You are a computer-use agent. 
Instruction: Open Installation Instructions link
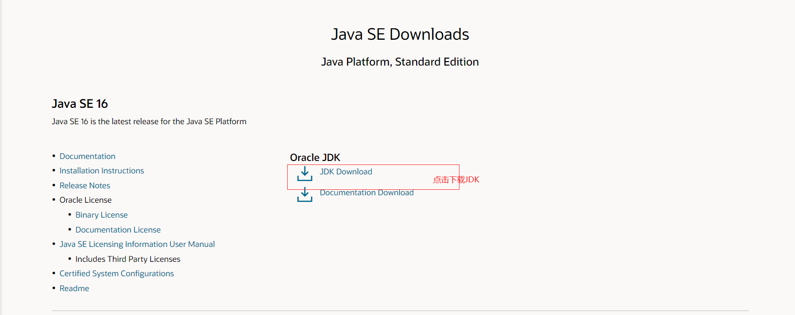click(102, 170)
